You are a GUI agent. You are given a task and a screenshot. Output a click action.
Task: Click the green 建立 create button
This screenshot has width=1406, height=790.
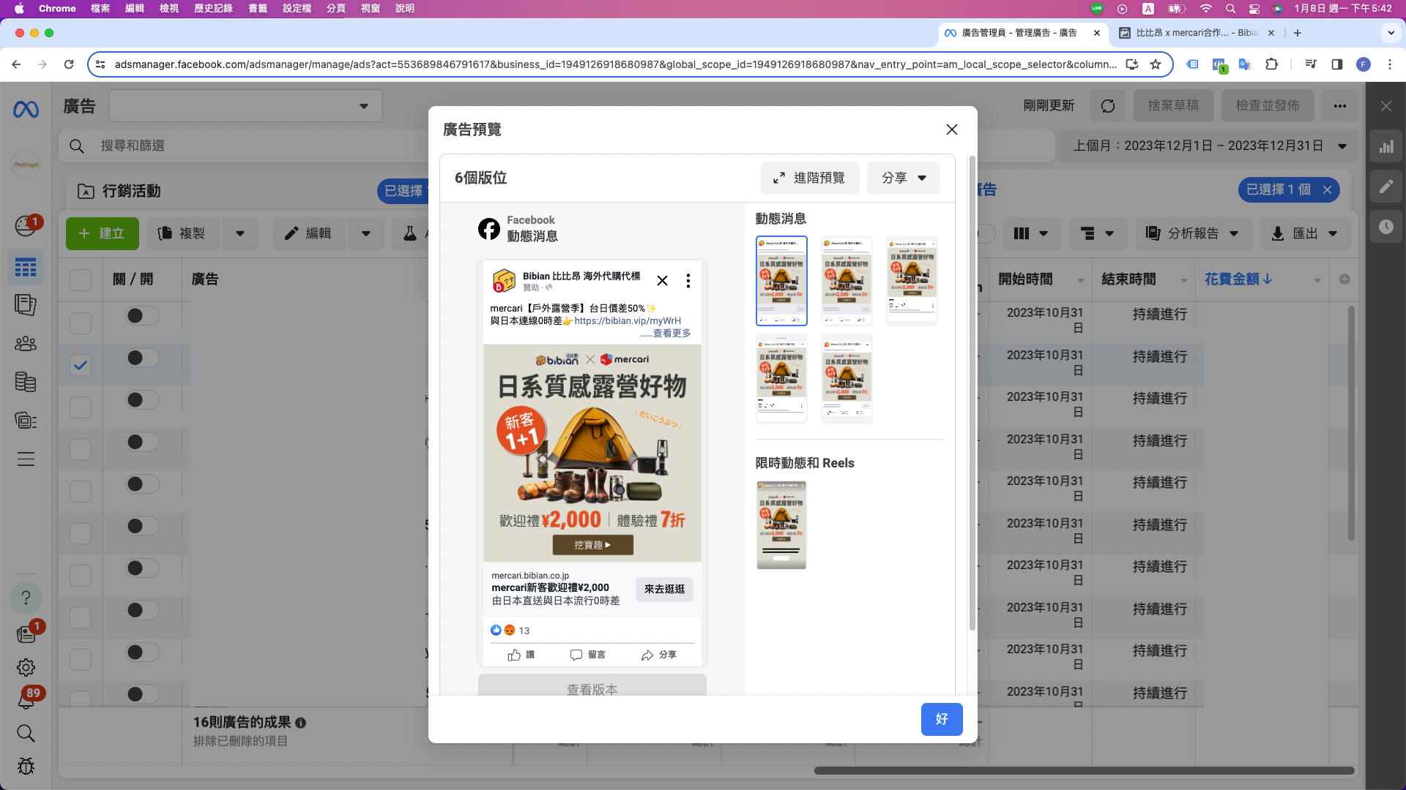coord(102,233)
